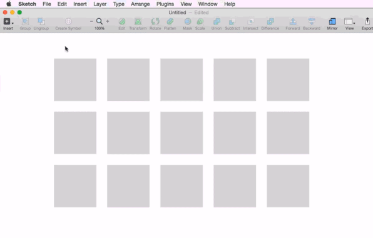Click the Untitled document title
Image resolution: width=373 pixels, height=238 pixels.
pos(177,13)
